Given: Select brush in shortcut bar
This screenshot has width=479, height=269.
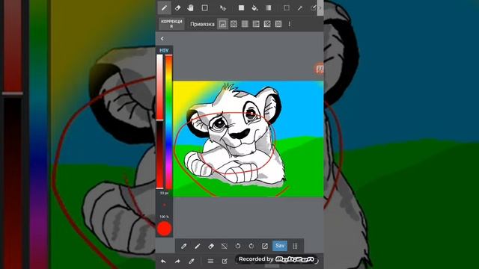Looking at the screenshot, I should (x=198, y=246).
